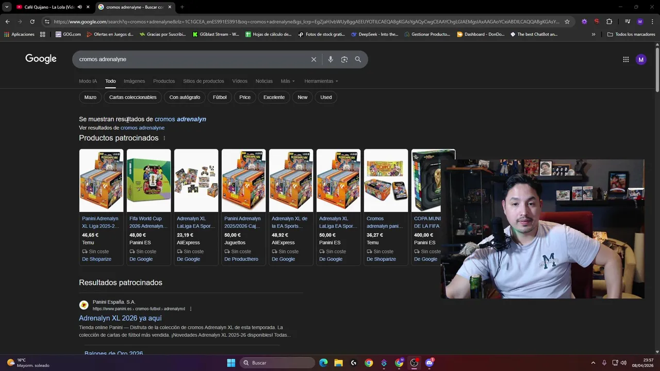Open tab search dropdown arrow
Viewport: 660px width, 371px height.
point(7,7)
